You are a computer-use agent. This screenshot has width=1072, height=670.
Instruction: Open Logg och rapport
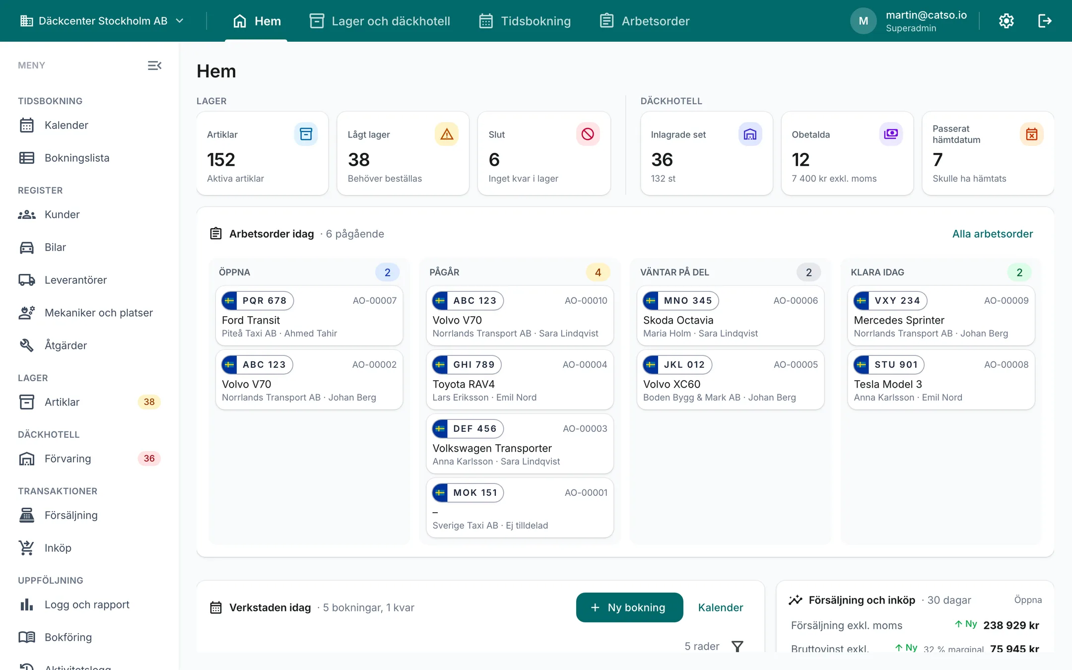pyautogui.click(x=89, y=604)
